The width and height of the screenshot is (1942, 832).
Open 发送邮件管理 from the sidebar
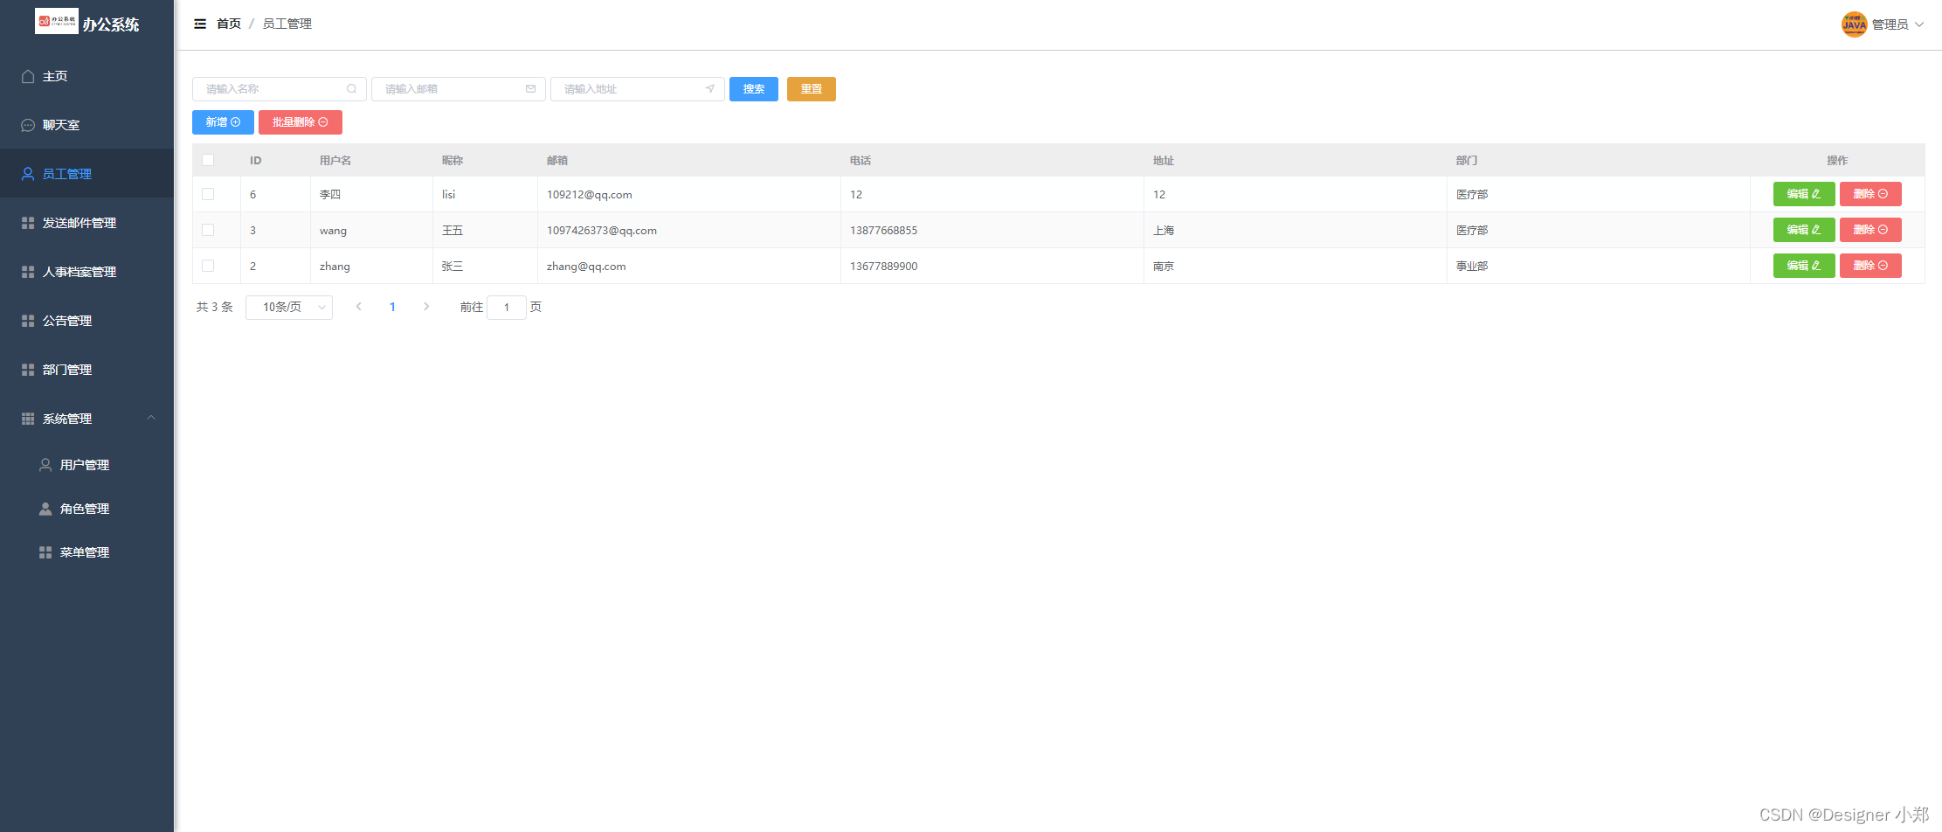pos(79,223)
